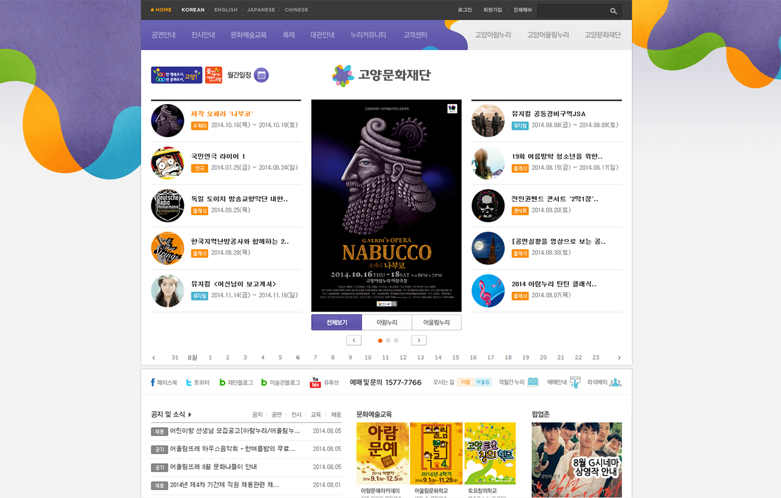
Task: Click the 로그인 login link
Action: pyautogui.click(x=465, y=10)
